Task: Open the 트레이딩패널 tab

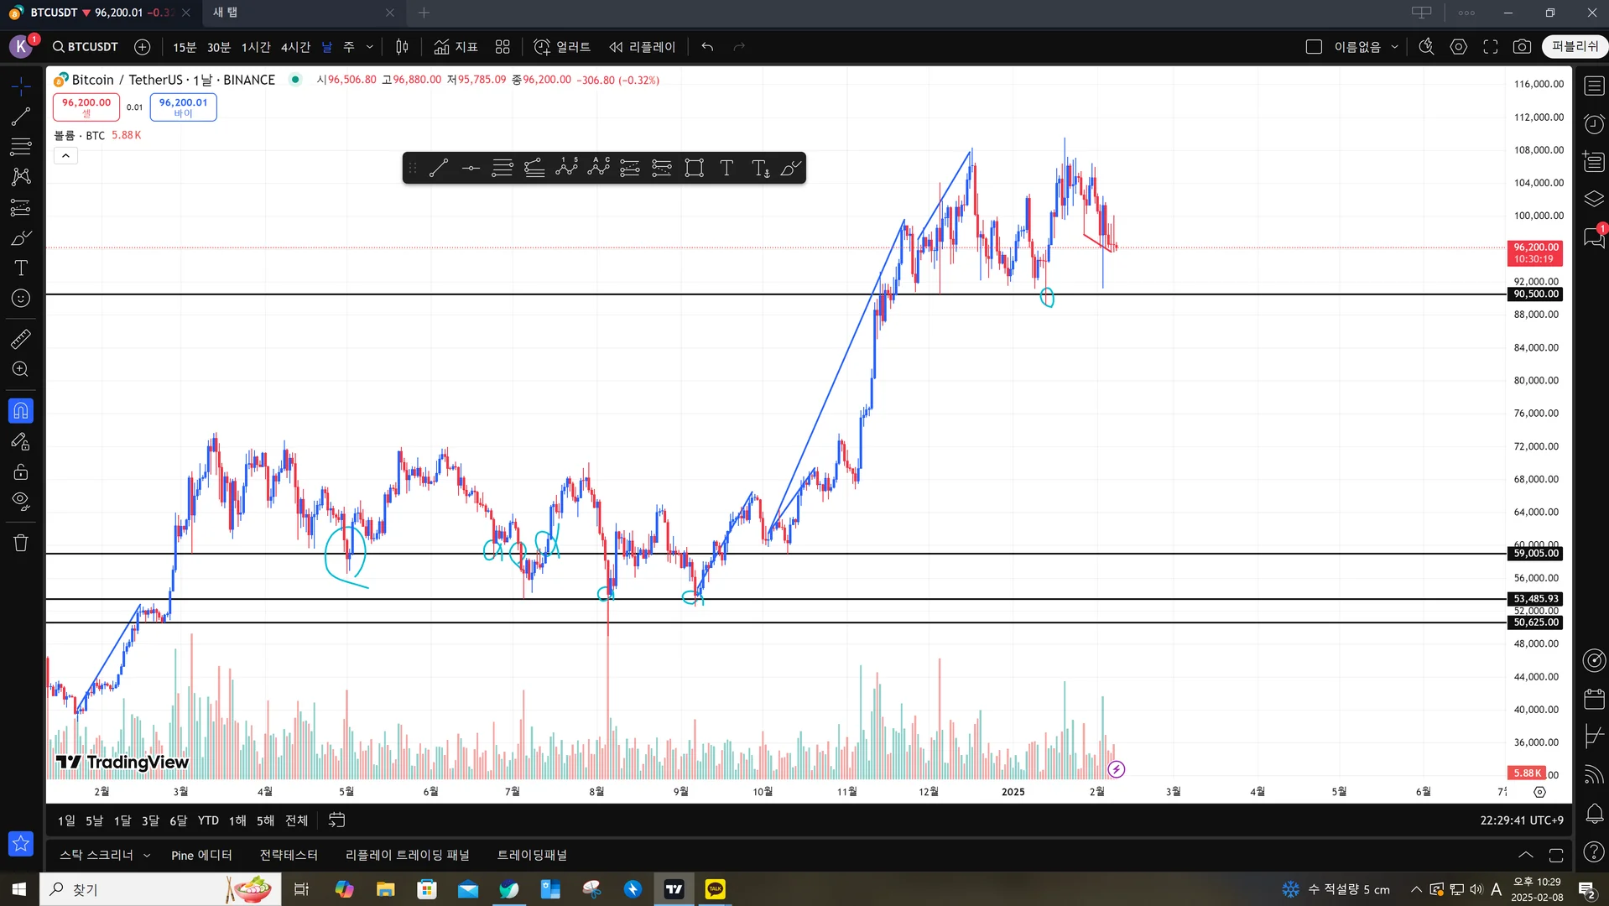Action: [532, 855]
